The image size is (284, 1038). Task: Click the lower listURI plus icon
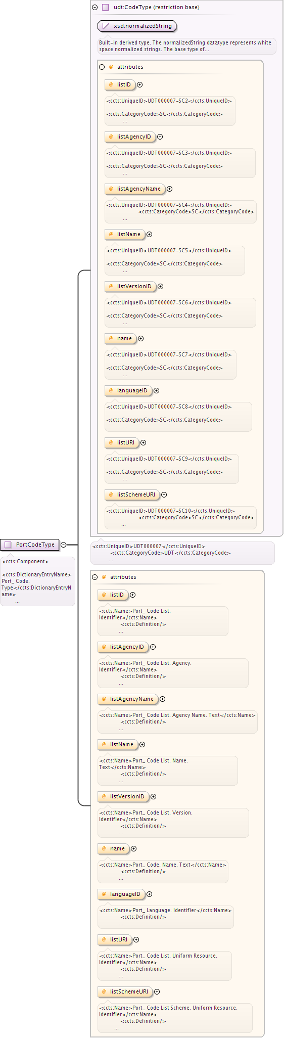pos(136,940)
